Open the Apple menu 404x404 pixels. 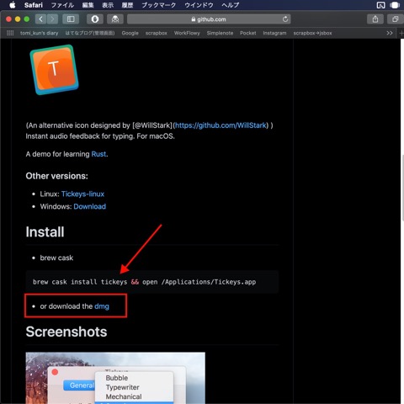(x=13, y=5)
